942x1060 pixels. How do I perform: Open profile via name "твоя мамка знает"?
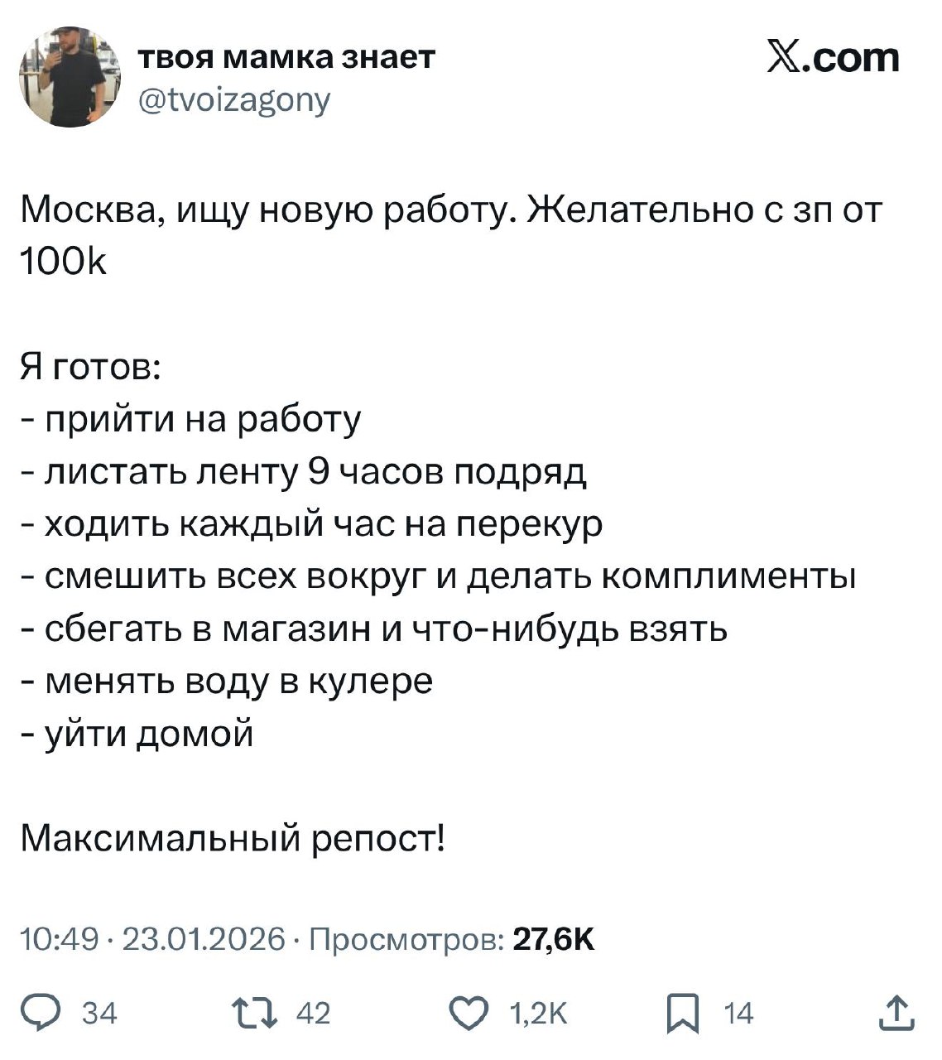285,57
